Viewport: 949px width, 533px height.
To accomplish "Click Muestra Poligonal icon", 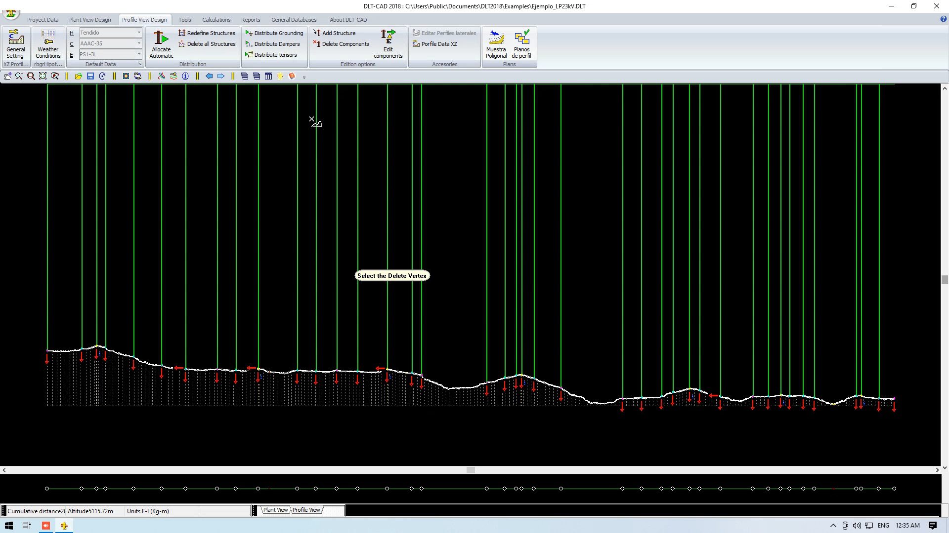I will [496, 43].
